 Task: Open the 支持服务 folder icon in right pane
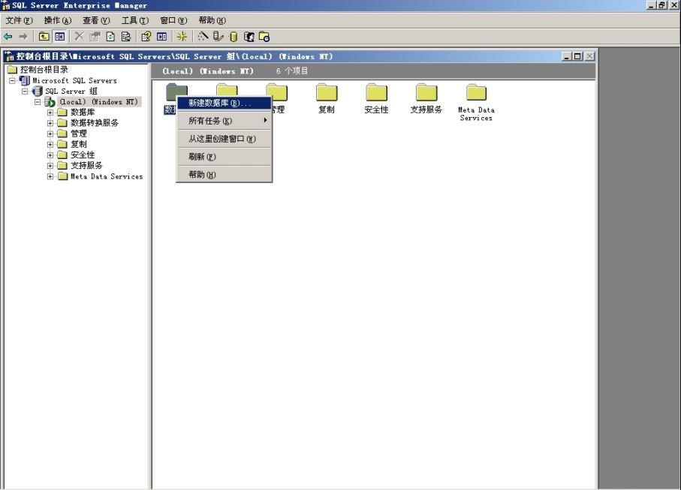[x=426, y=92]
